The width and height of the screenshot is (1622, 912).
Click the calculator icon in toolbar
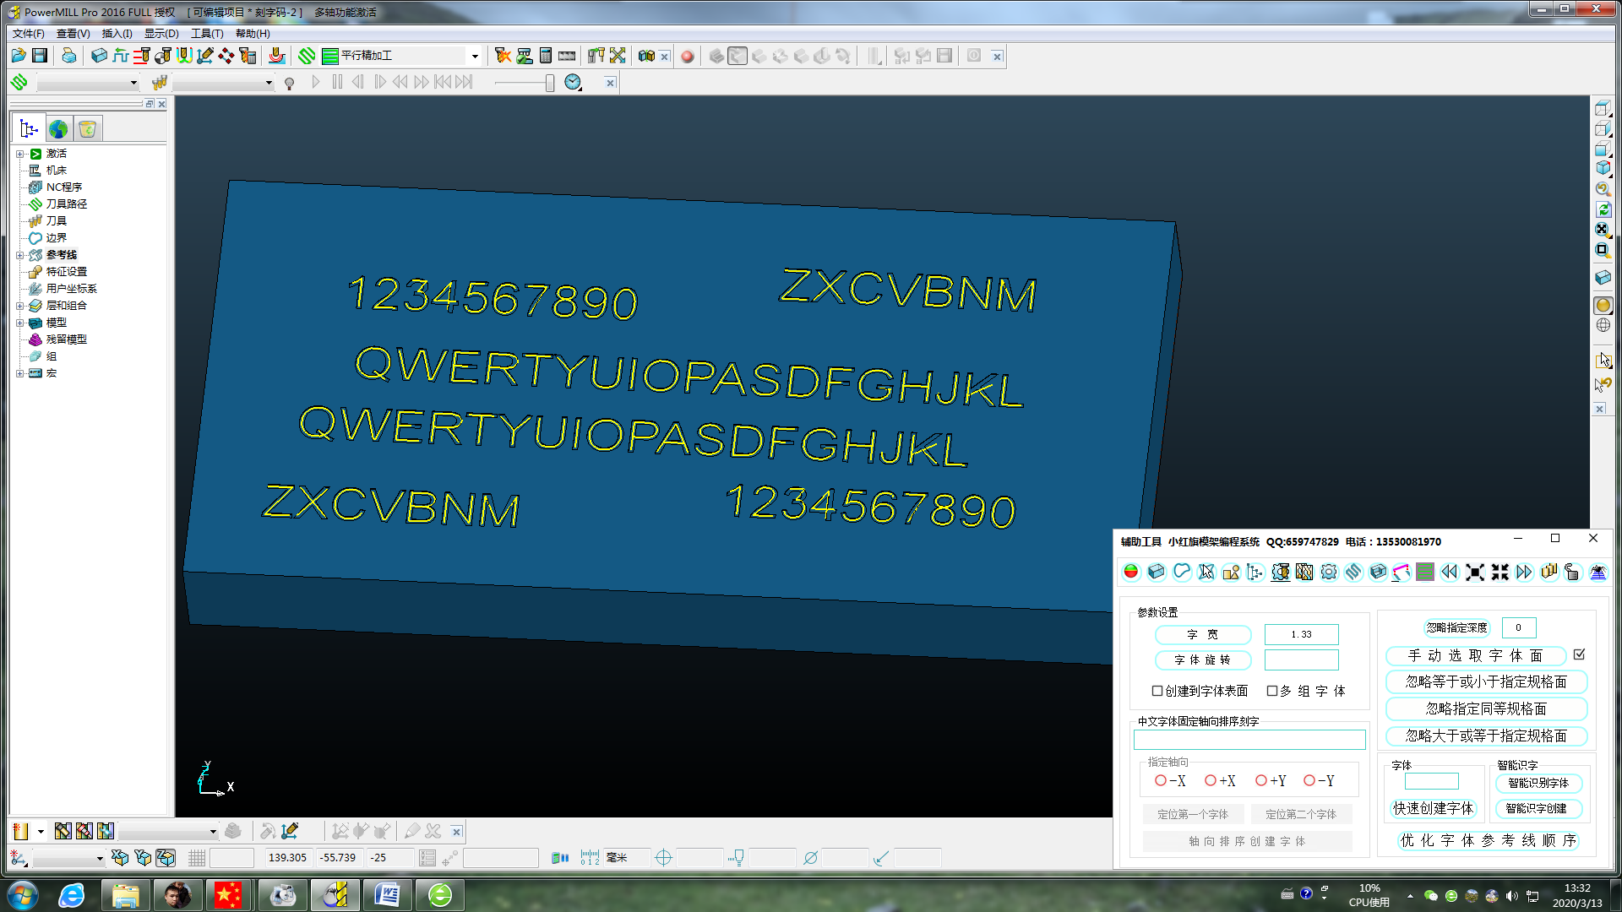point(546,56)
